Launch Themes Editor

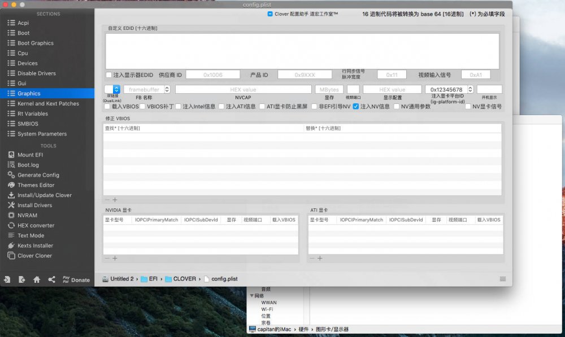(x=36, y=185)
